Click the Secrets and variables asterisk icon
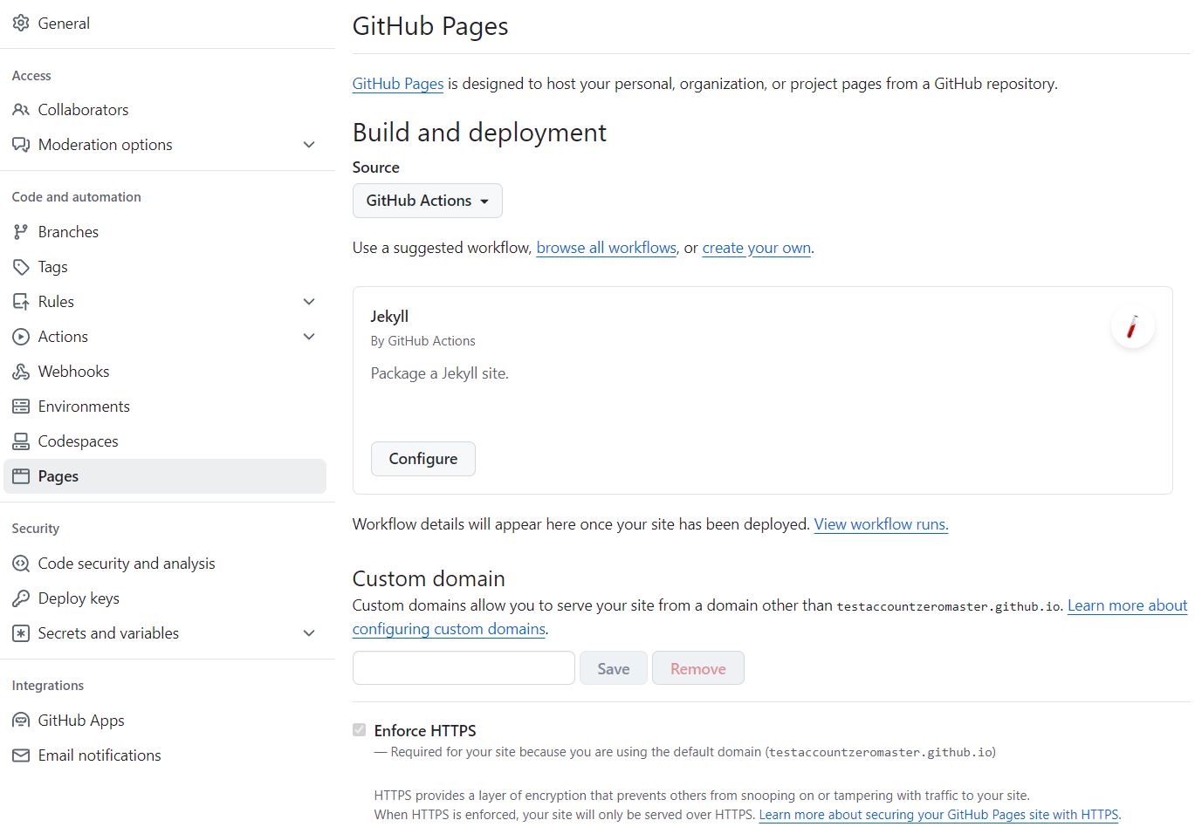The height and width of the screenshot is (827, 1195). (x=21, y=633)
